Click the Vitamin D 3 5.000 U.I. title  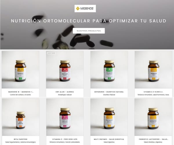click(153, 92)
